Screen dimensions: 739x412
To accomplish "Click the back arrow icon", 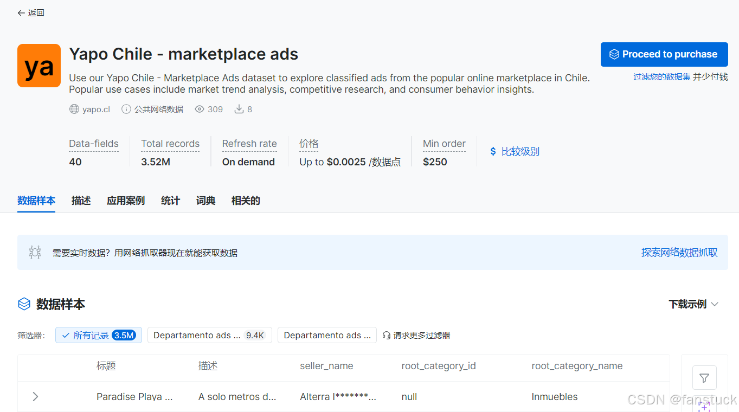I will click(21, 13).
